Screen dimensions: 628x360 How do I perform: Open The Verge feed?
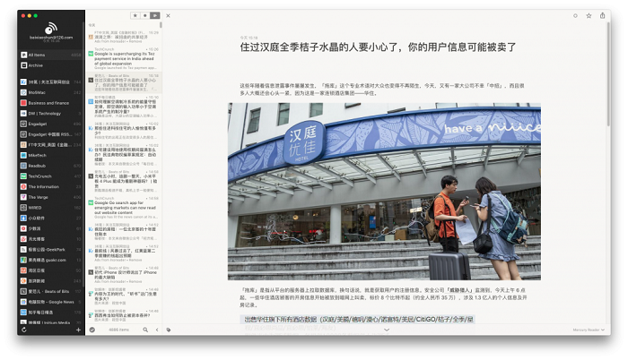pos(51,197)
